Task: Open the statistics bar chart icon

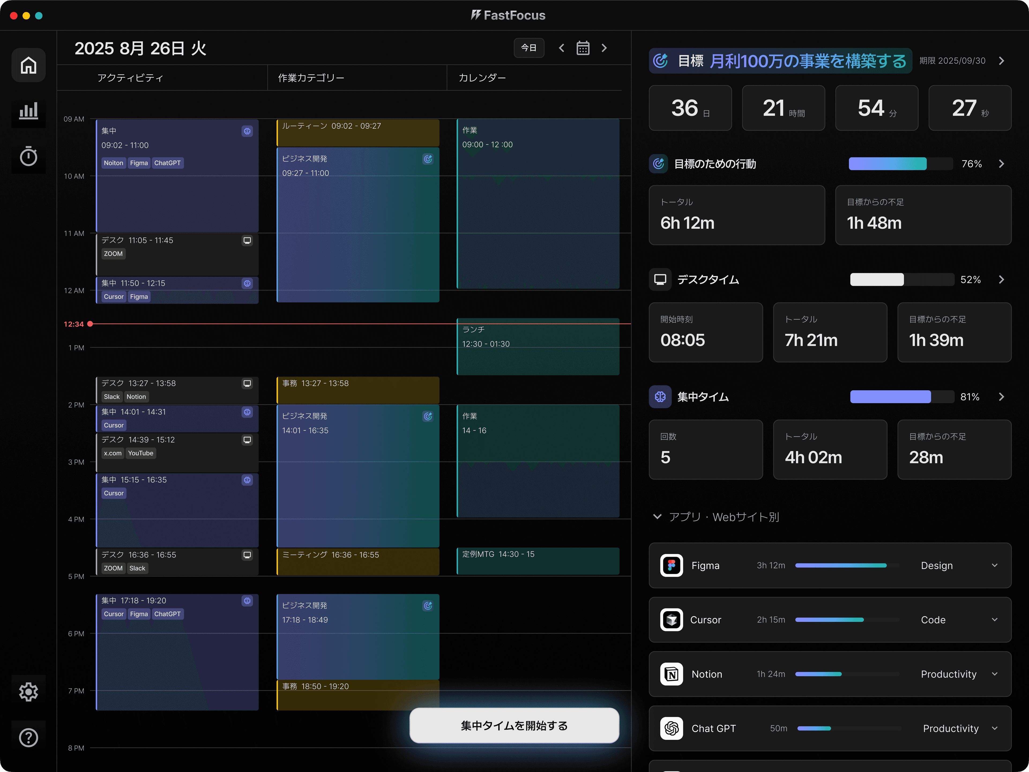Action: [x=28, y=111]
